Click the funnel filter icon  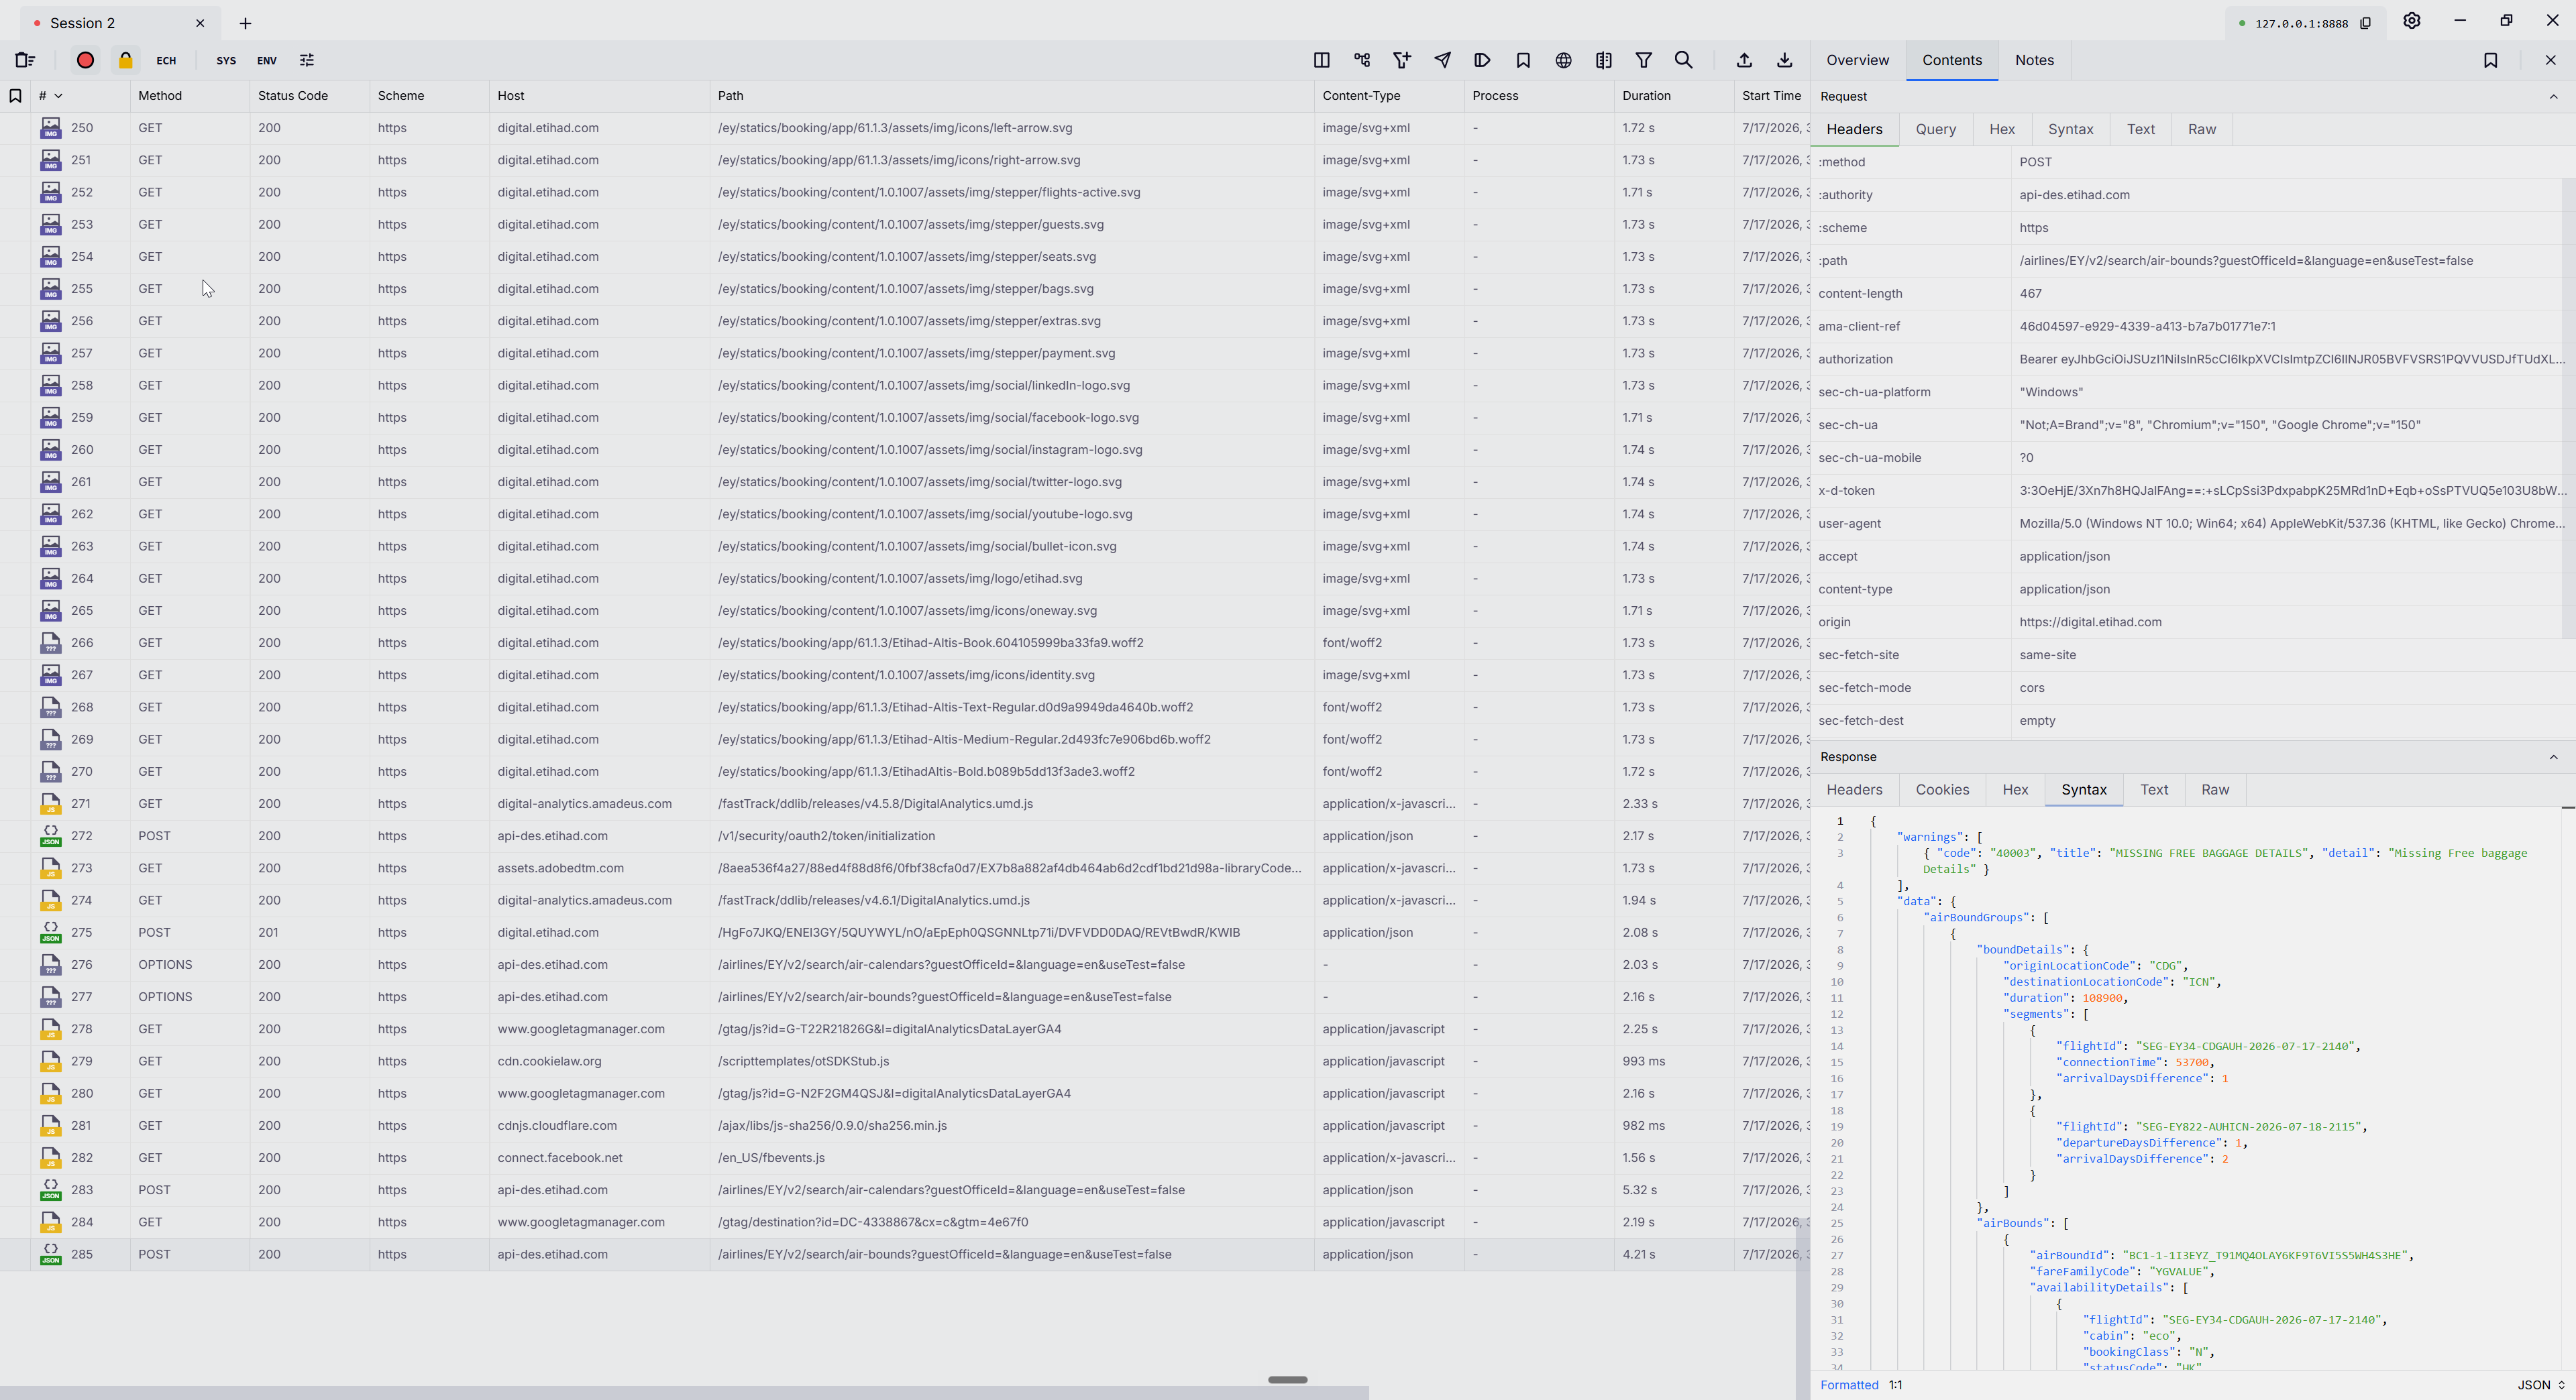(x=1643, y=60)
